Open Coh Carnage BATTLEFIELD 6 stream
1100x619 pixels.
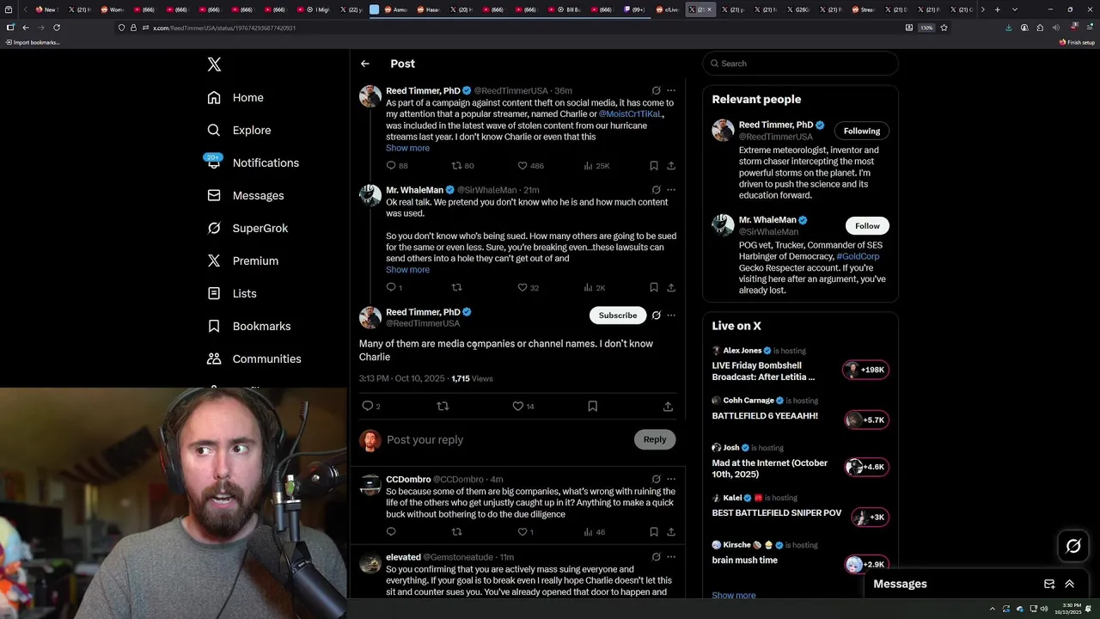pyautogui.click(x=800, y=411)
